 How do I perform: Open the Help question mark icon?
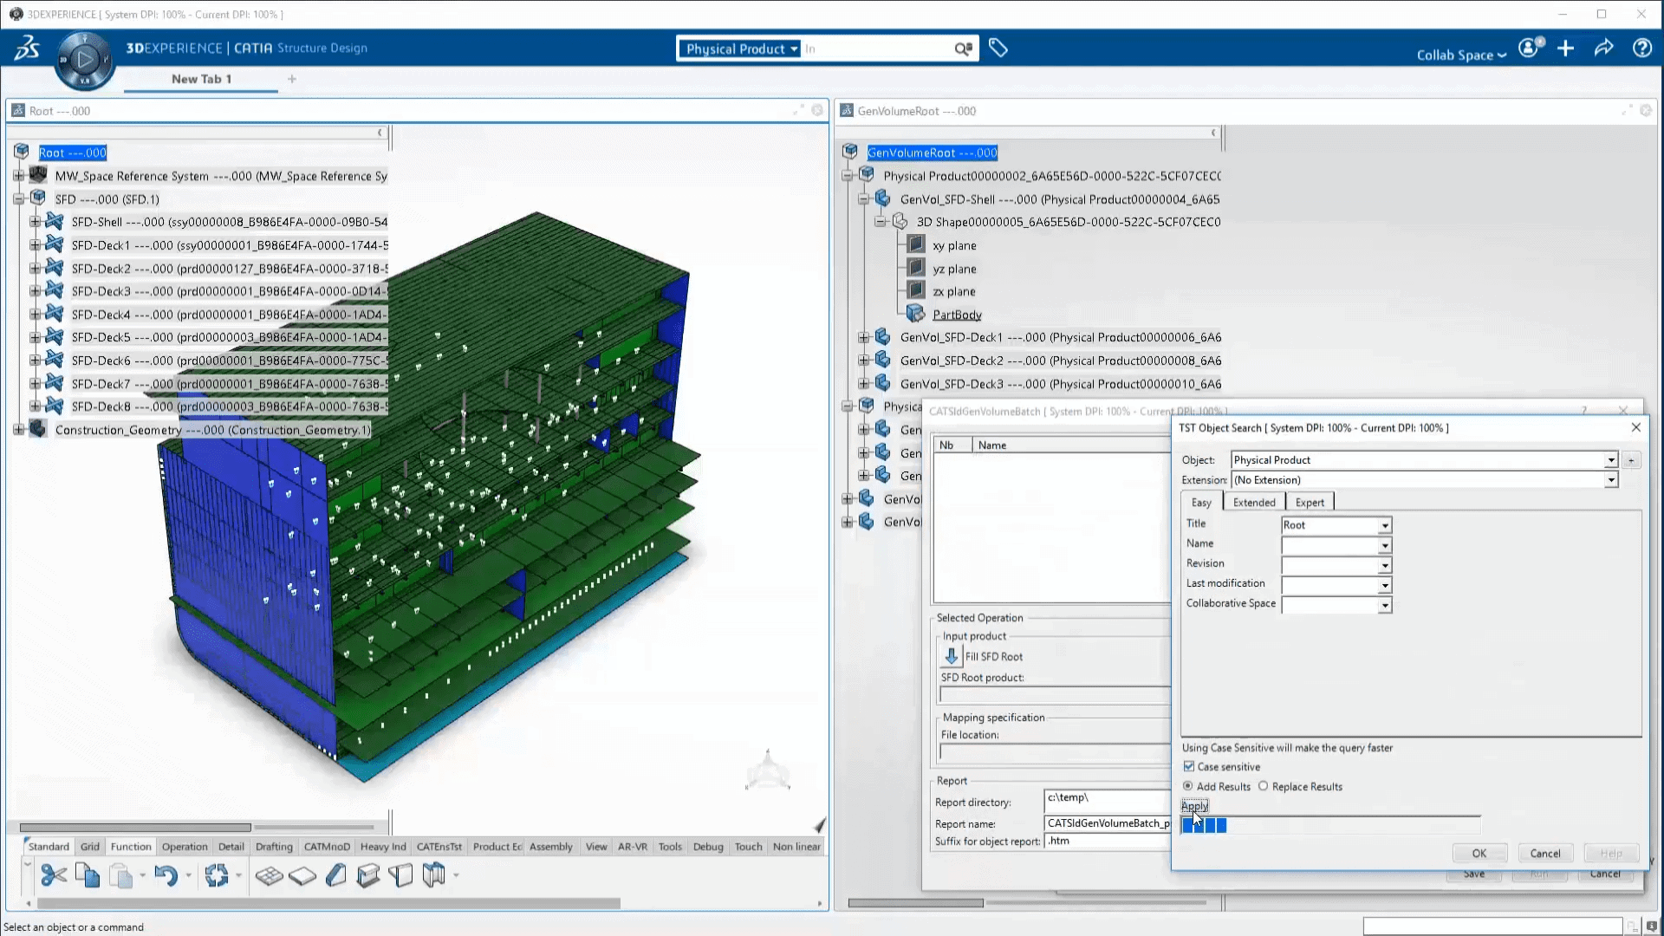[1642, 49]
